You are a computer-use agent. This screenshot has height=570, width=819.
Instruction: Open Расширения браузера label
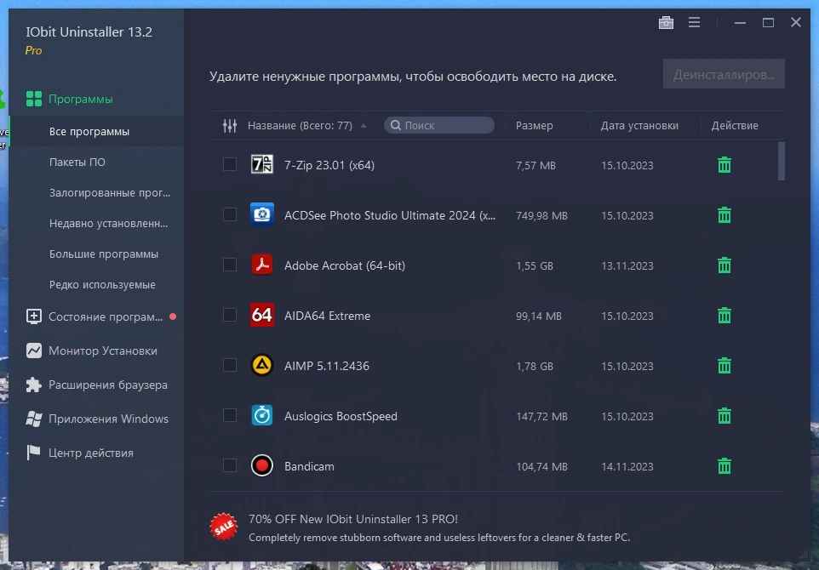point(108,385)
